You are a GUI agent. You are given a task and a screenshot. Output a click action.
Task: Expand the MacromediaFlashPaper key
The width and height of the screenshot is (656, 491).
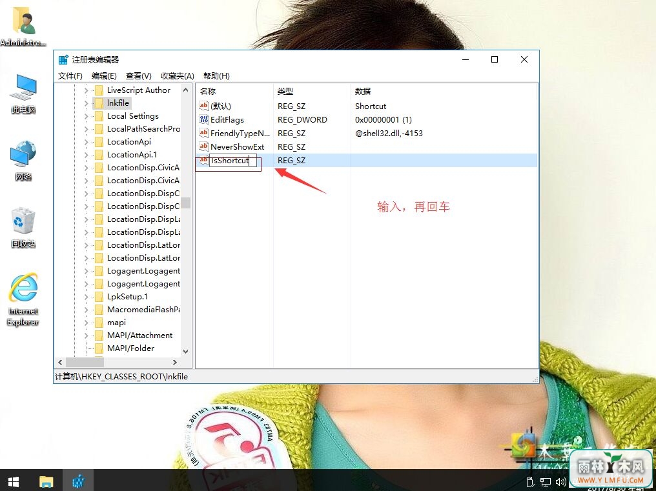coord(86,310)
